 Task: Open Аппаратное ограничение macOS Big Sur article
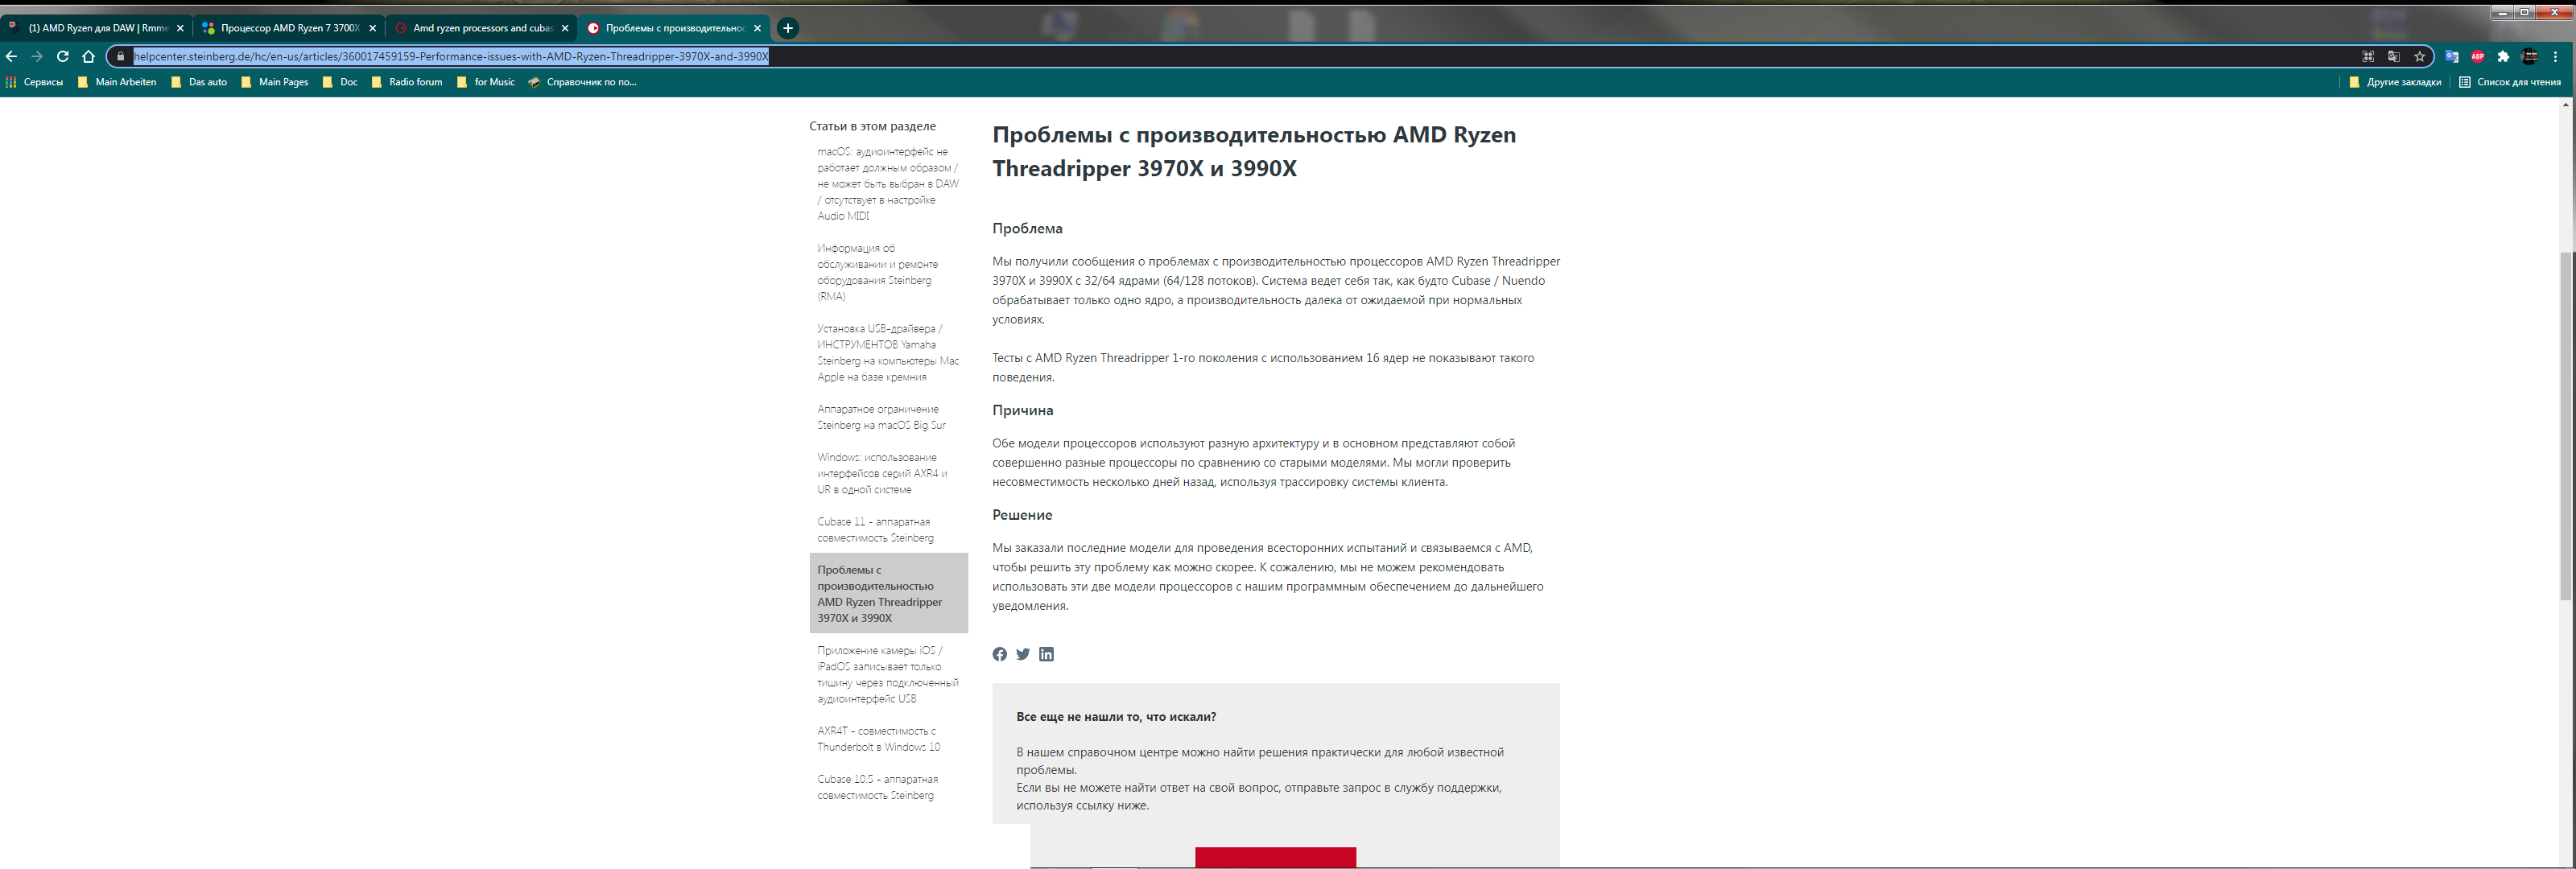coord(881,417)
